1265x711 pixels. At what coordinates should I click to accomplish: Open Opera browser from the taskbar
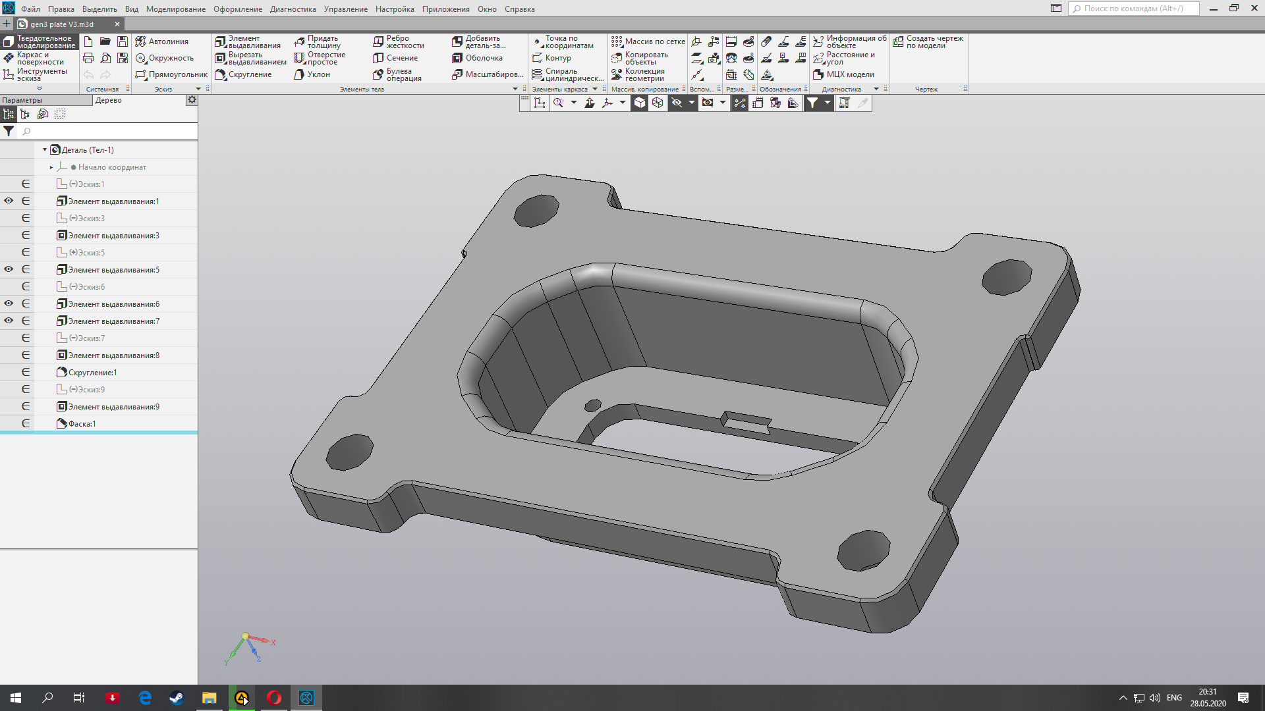coord(274,698)
